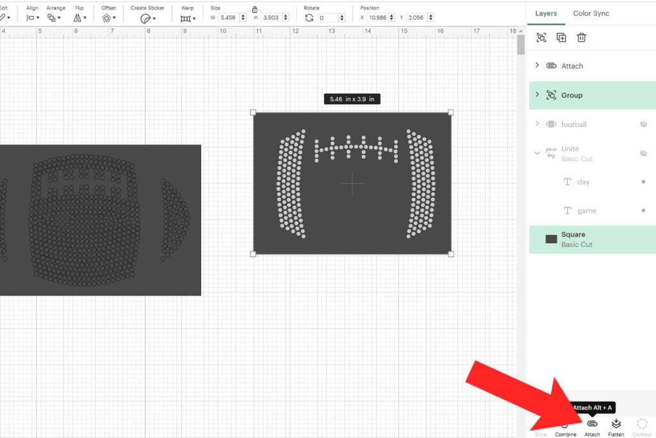
Task: Show the hidden football layer
Action: click(643, 124)
